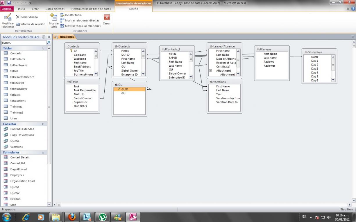Open Informe de relación
This screenshot has height=222, width=356.
point(31,24)
